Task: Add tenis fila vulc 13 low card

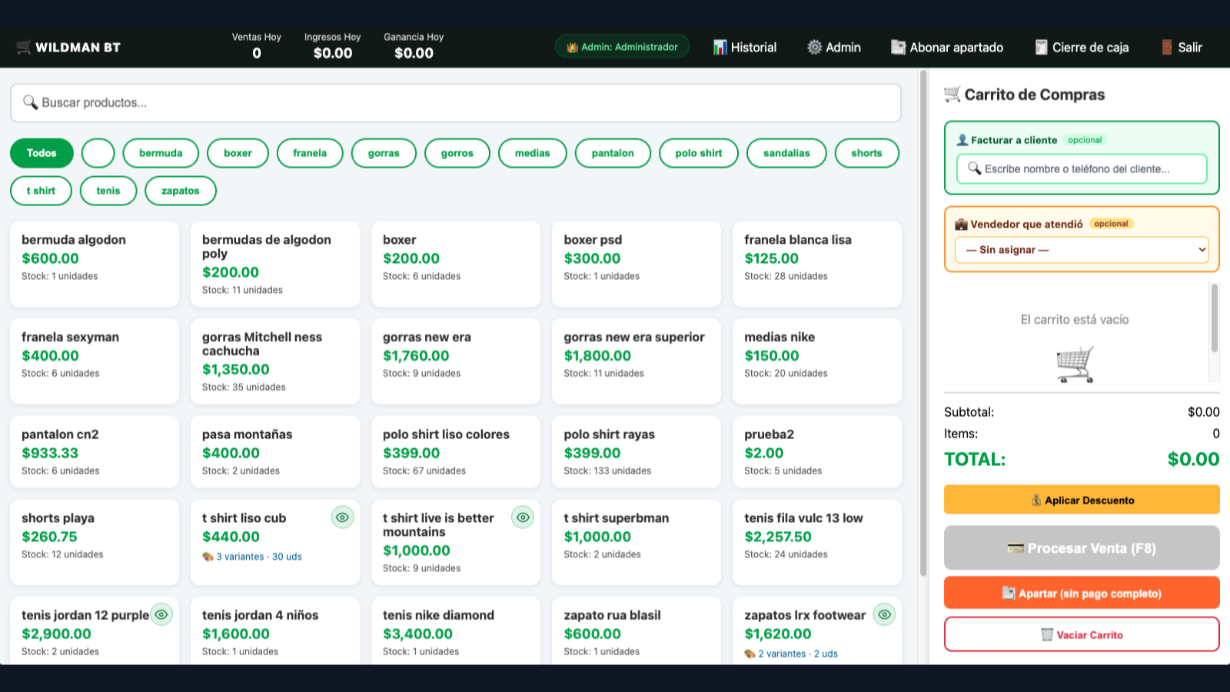Action: pos(817,542)
